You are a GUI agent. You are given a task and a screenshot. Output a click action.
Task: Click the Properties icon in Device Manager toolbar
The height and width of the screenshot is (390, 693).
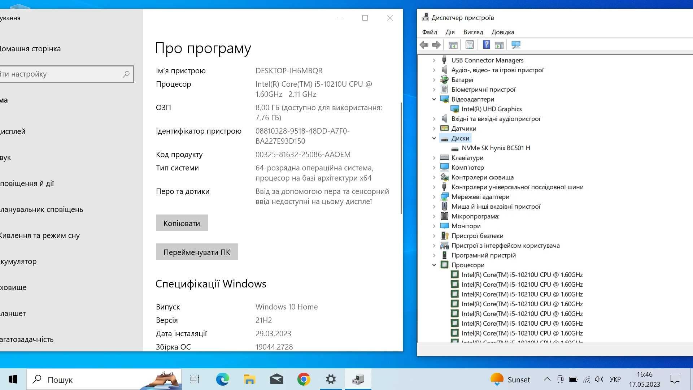coord(470,45)
